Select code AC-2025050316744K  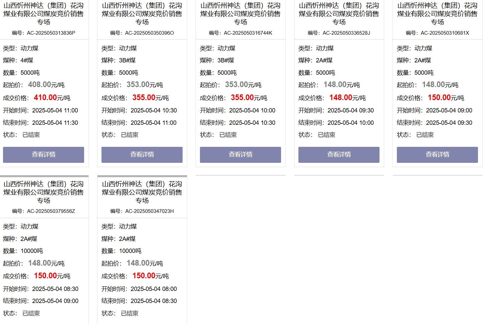point(248,33)
